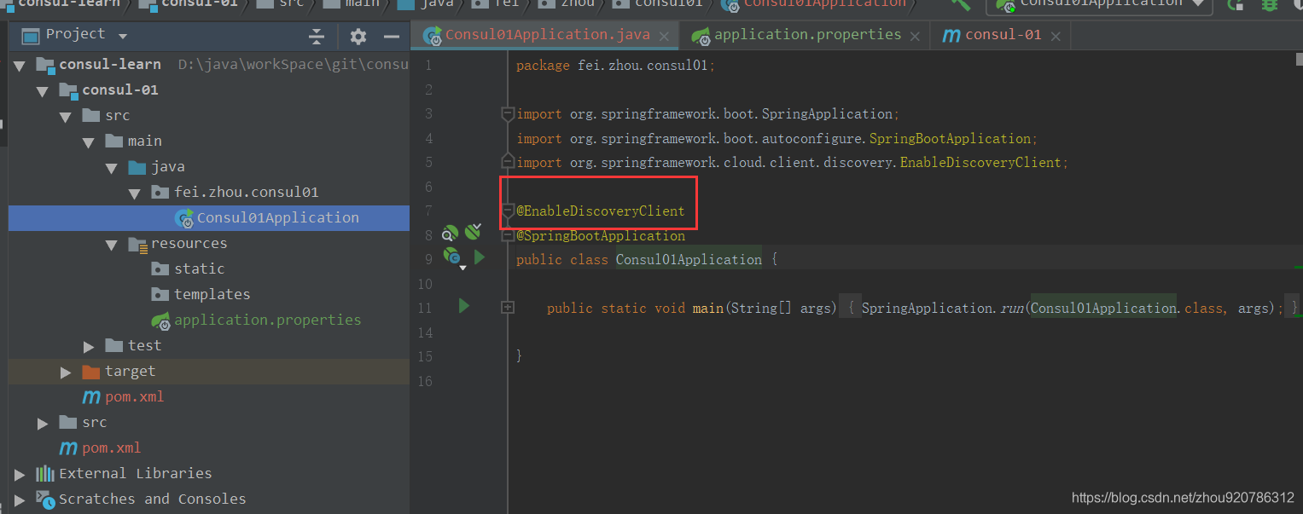Click the Consul01Application Spring class icon

[184, 218]
